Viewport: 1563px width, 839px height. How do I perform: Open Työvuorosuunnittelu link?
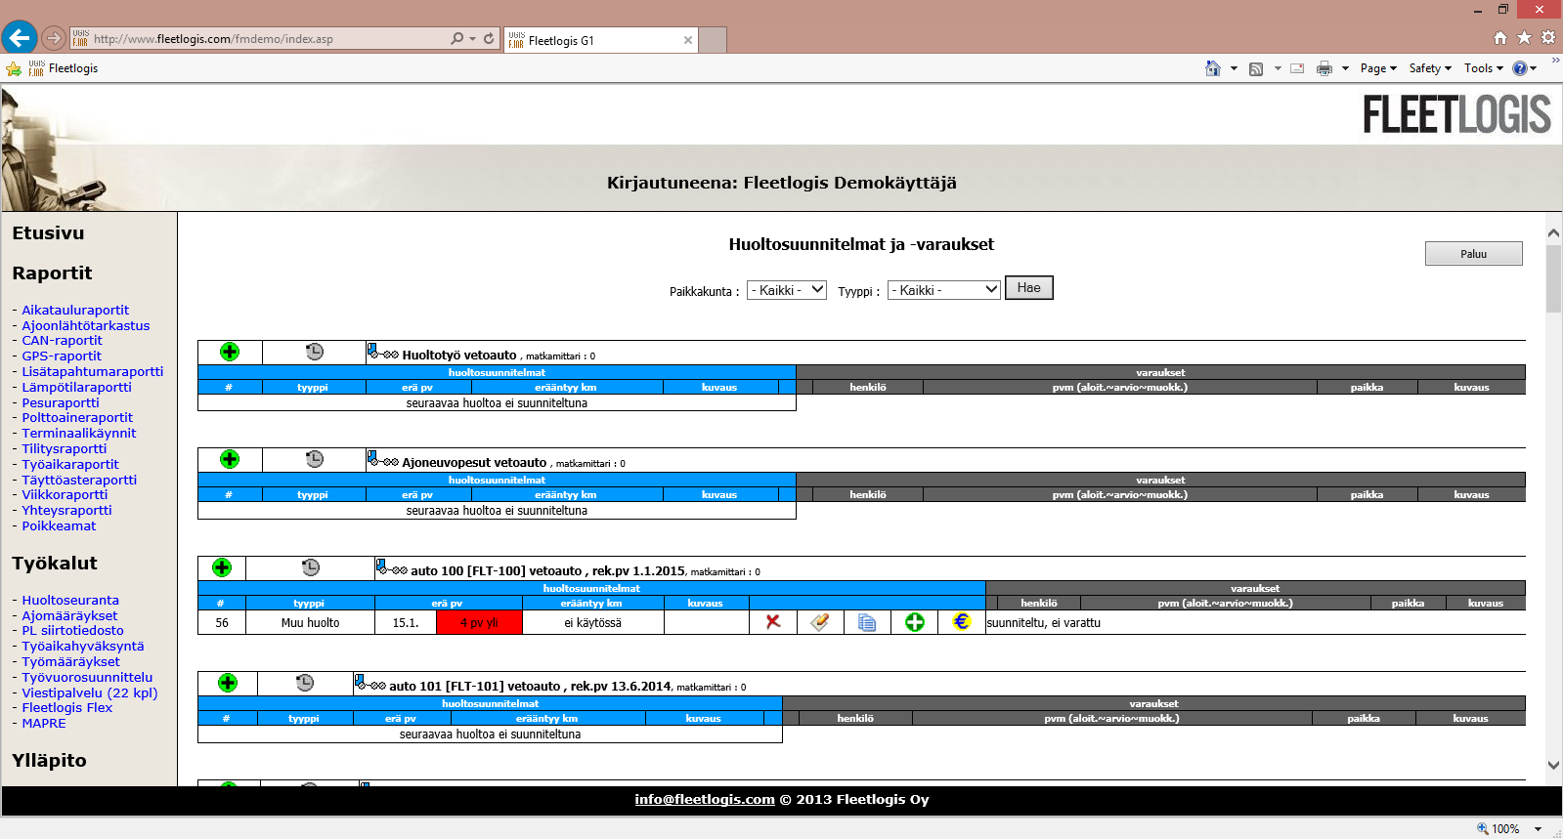pos(87,677)
